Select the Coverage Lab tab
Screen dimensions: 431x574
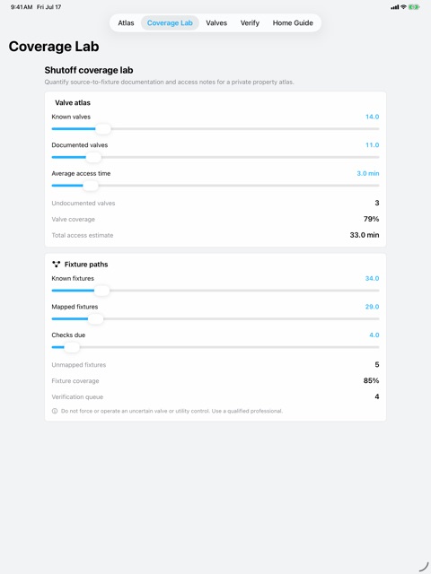(x=170, y=22)
